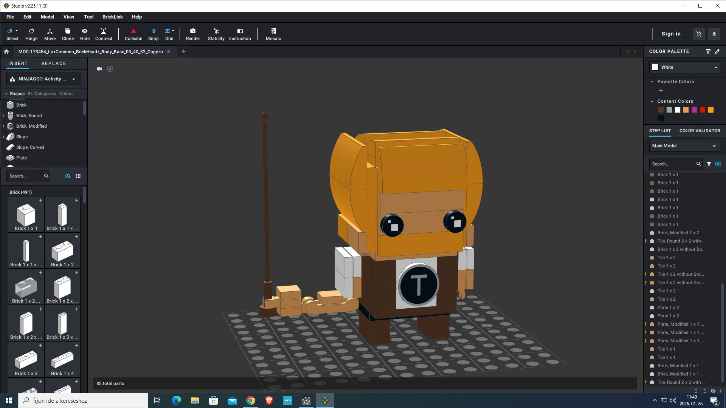Image resolution: width=726 pixels, height=408 pixels.
Task: Switch to the COLOR VALIDATOR tab
Action: coord(700,131)
